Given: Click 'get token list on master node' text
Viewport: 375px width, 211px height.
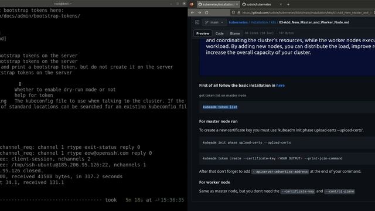Looking at the screenshot, I should 223,96.
